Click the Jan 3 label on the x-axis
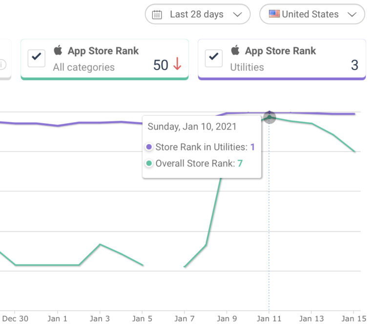 (x=100, y=319)
